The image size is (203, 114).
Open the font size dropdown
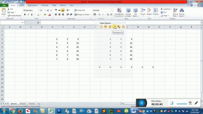(45, 10)
